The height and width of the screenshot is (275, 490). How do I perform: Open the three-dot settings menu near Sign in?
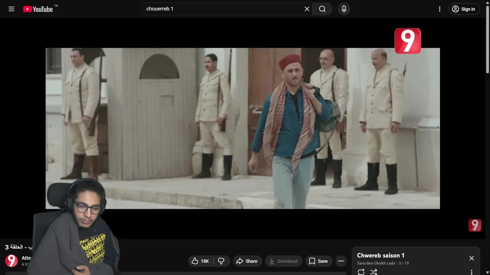tap(439, 9)
